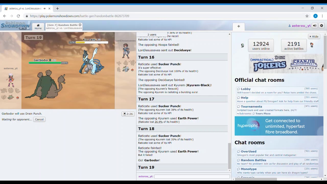Open the 2 users list
The image size is (327, 184).
coord(152,34)
